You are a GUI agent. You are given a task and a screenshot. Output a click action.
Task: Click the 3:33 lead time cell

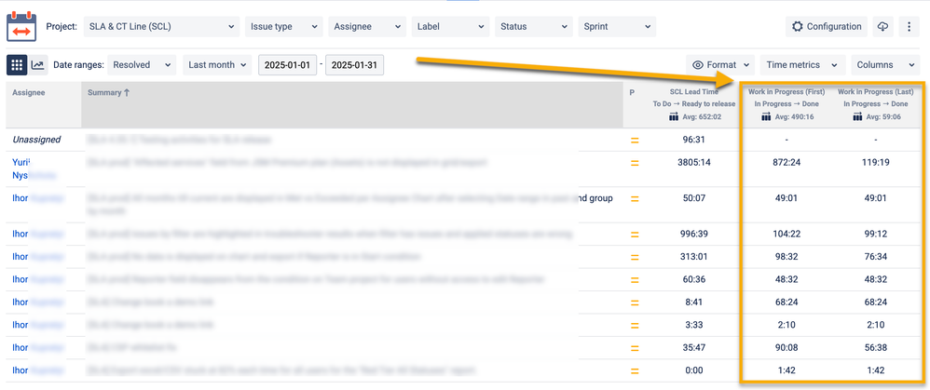pyautogui.click(x=694, y=325)
